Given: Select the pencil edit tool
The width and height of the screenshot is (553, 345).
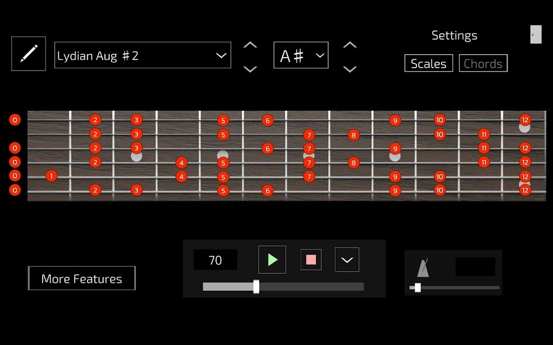Looking at the screenshot, I should click(28, 54).
